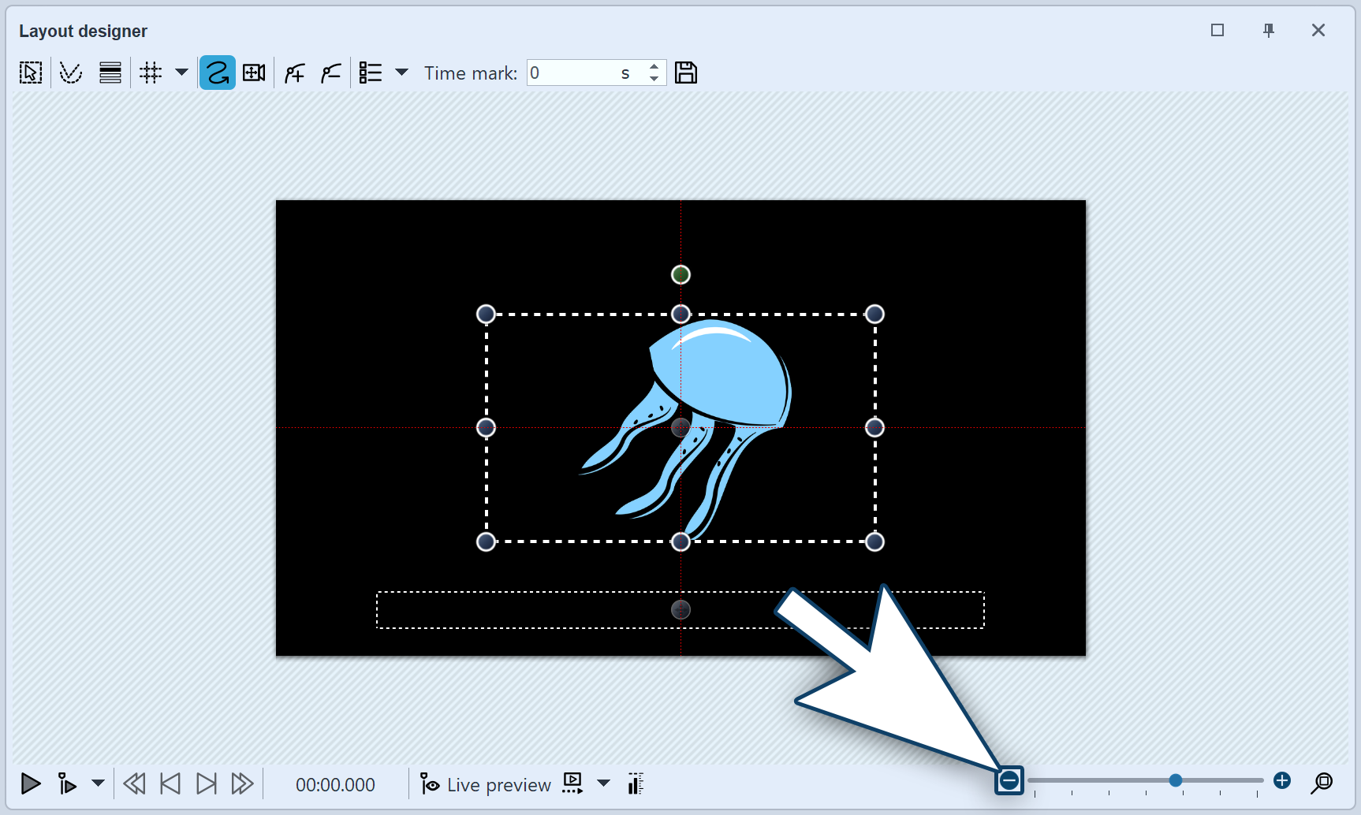
Task: Click play from marker icon
Action: pos(67,783)
